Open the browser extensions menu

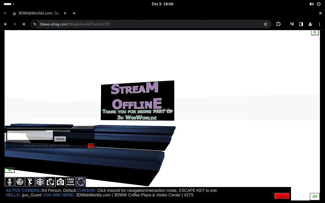pos(279,24)
